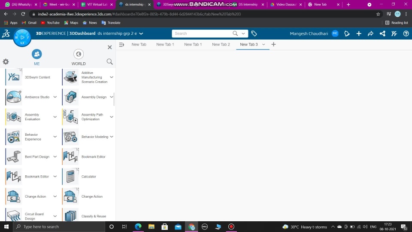Click the browser address bar
The image size is (412, 232).
coord(202,14)
